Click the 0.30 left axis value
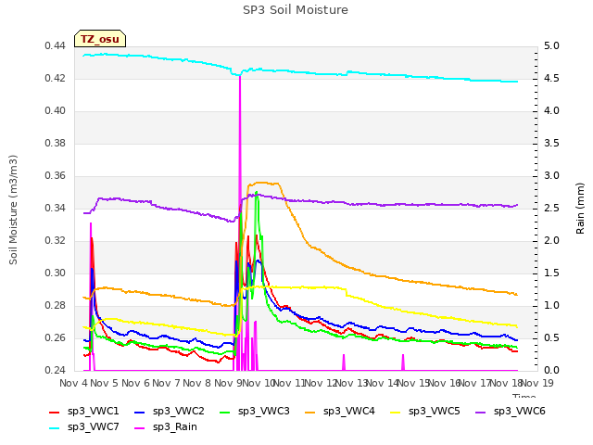This screenshot has width=593, height=445. click(56, 273)
